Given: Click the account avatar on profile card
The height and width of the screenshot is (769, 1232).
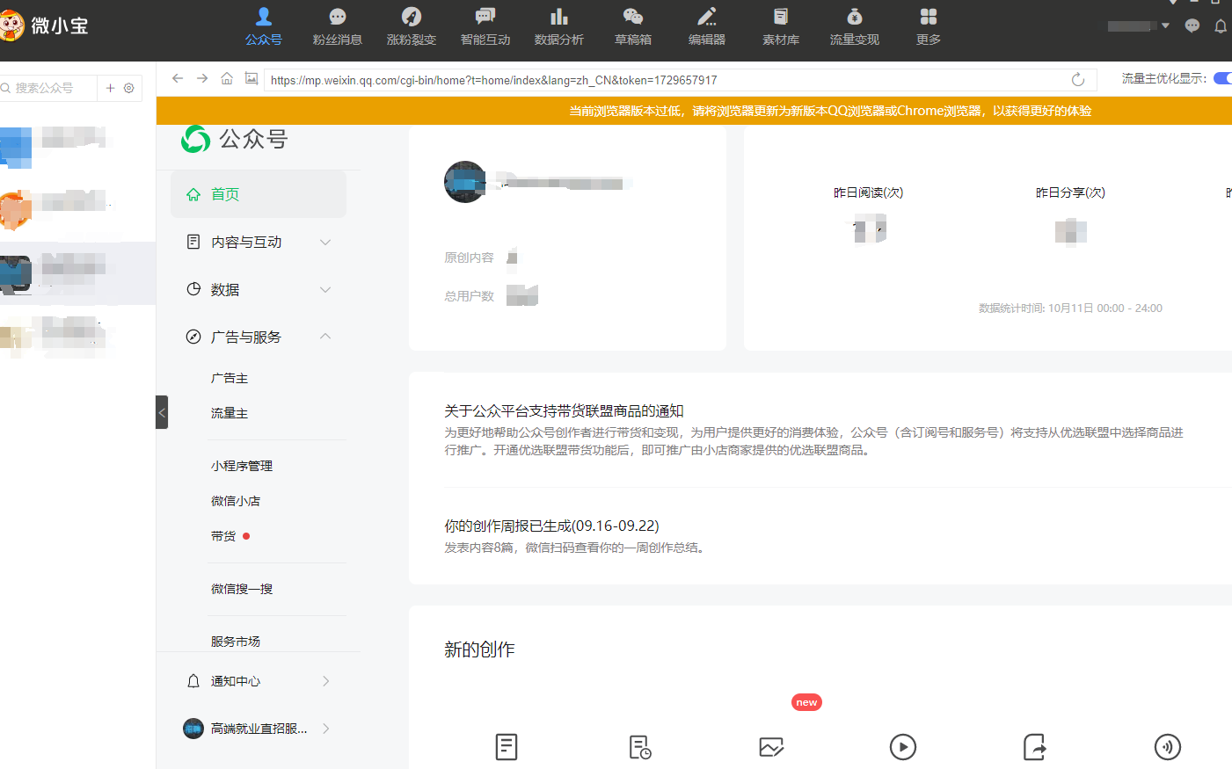Looking at the screenshot, I should pos(465,182).
